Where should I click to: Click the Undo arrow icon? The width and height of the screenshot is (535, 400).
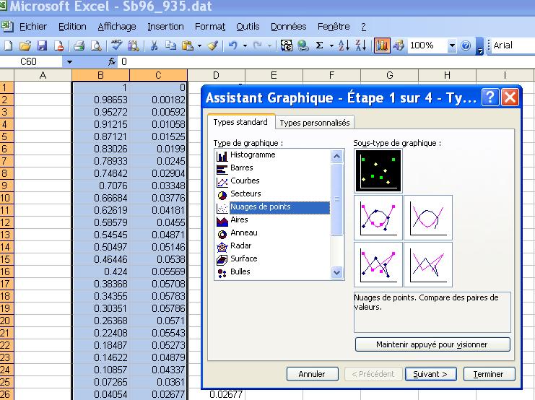[232, 45]
